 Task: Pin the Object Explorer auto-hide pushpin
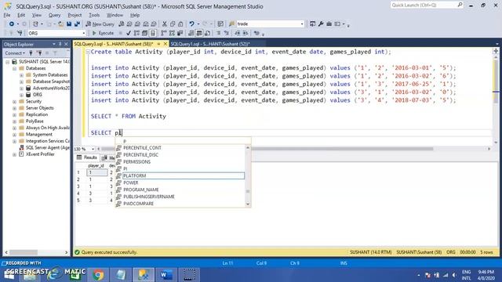pos(60,44)
